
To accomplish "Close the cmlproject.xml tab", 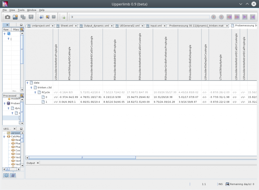I will point(52,26).
